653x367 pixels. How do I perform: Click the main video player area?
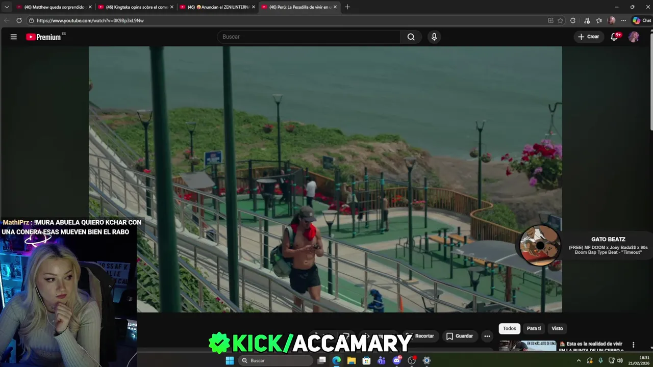pyautogui.click(x=325, y=179)
